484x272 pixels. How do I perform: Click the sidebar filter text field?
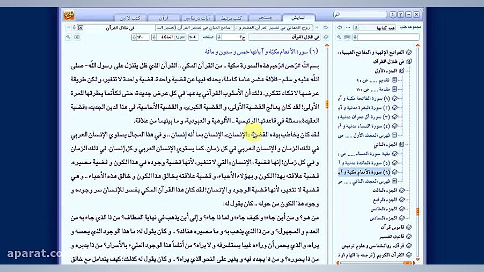coord(388,37)
